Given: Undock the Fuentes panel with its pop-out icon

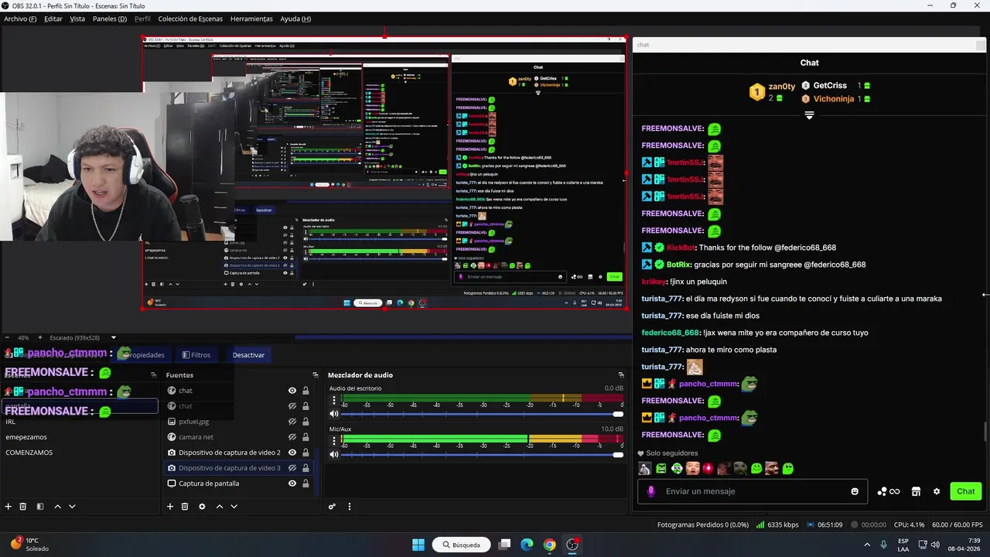Looking at the screenshot, I should 316,375.
